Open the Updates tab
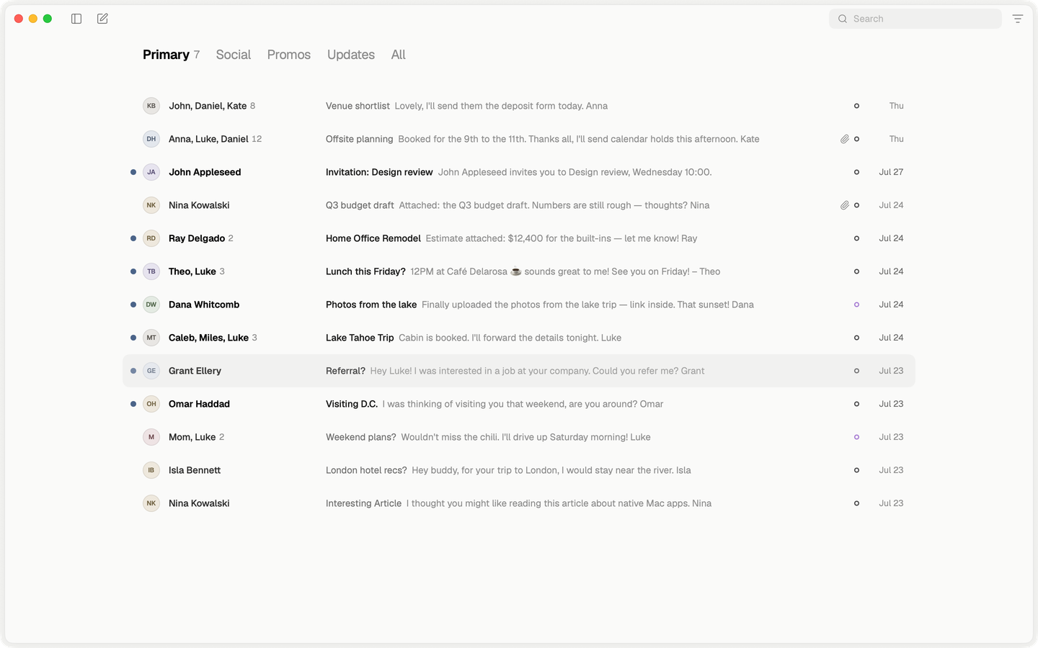This screenshot has width=1038, height=648. [351, 55]
